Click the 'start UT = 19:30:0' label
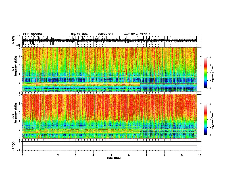Image resolution: width=225 pixels, height=174 pixels. 137,34
